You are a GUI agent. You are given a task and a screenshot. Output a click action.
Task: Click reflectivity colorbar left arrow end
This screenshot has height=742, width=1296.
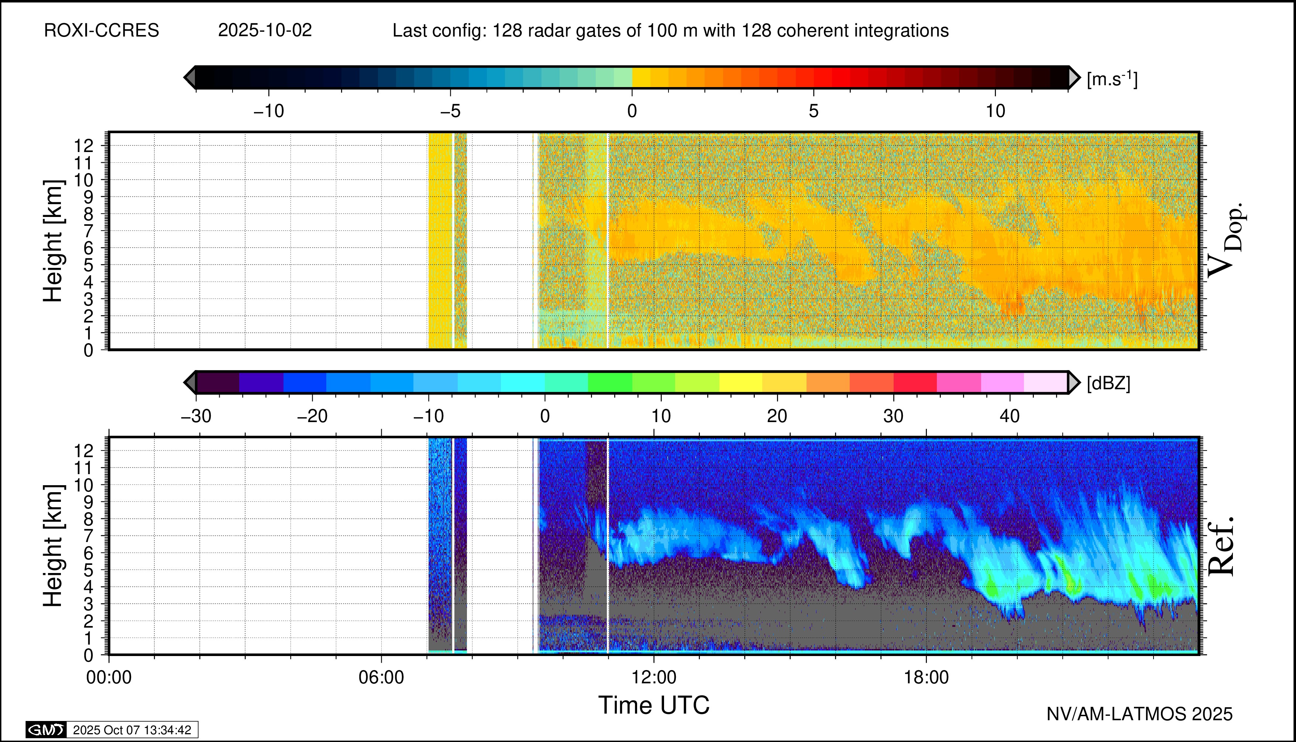[x=190, y=382]
